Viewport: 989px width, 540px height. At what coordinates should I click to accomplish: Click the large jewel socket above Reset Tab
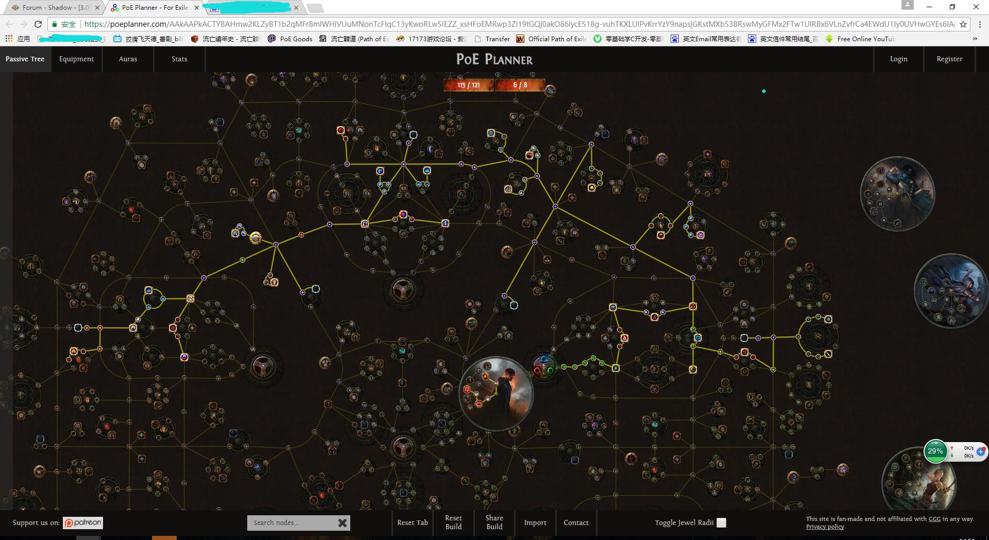coord(403,447)
